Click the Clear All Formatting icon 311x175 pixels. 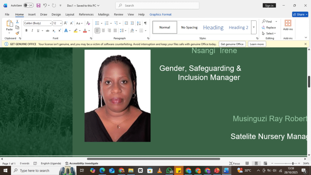coord(88,23)
